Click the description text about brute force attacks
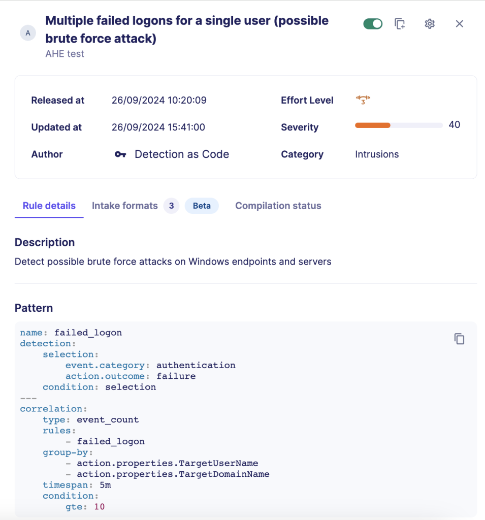 pyautogui.click(x=173, y=262)
